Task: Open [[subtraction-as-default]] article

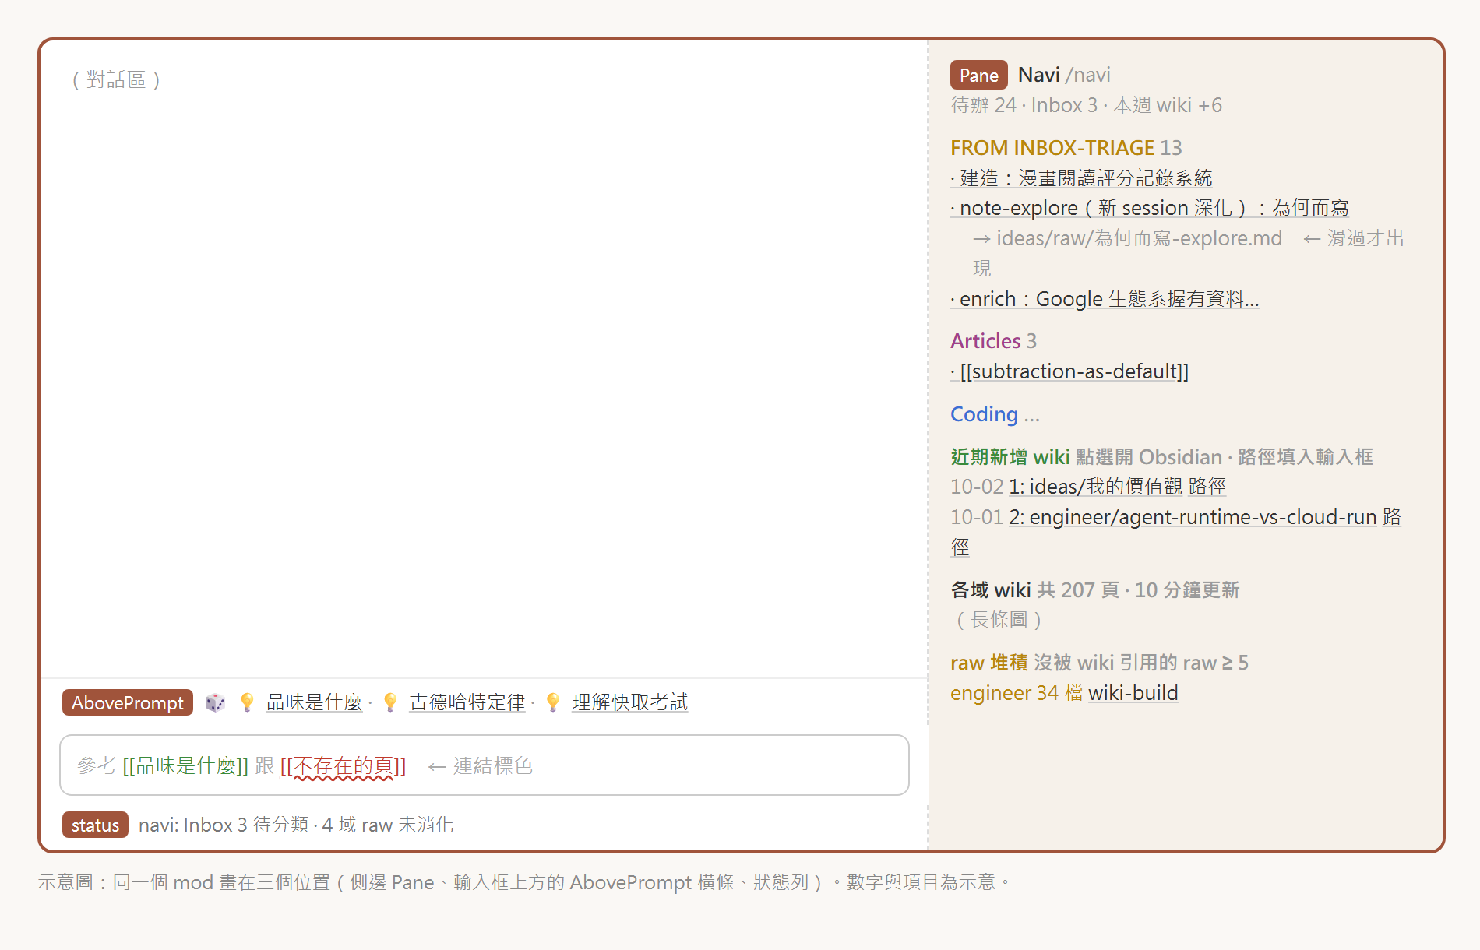Action: coord(1069,371)
